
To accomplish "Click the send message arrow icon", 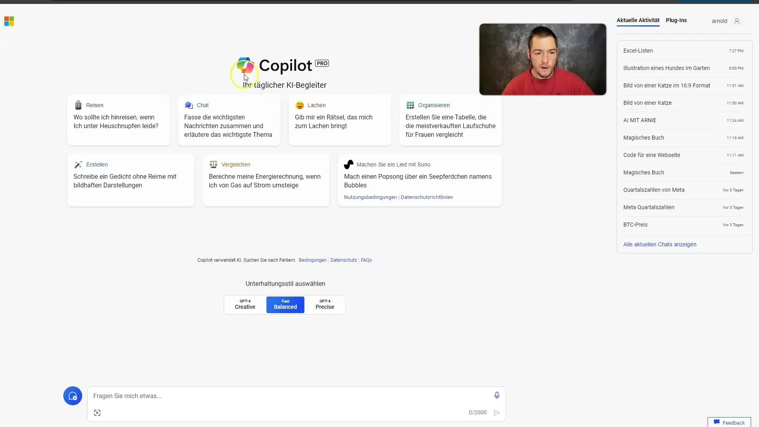I will tap(496, 412).
